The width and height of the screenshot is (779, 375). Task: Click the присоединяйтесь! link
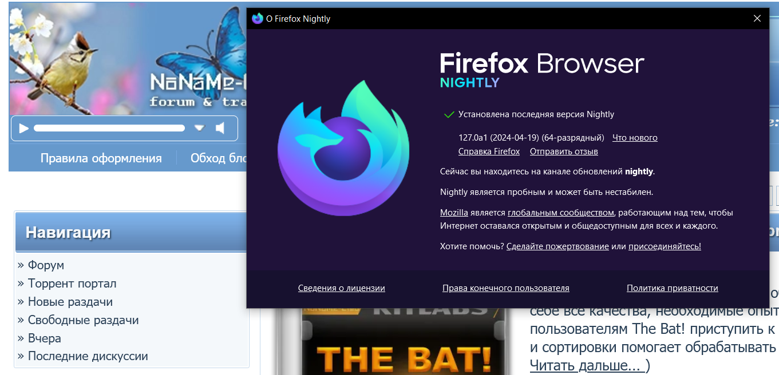(x=665, y=246)
